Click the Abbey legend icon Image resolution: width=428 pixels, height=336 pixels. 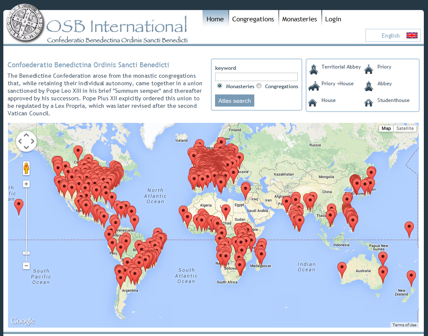tap(369, 86)
